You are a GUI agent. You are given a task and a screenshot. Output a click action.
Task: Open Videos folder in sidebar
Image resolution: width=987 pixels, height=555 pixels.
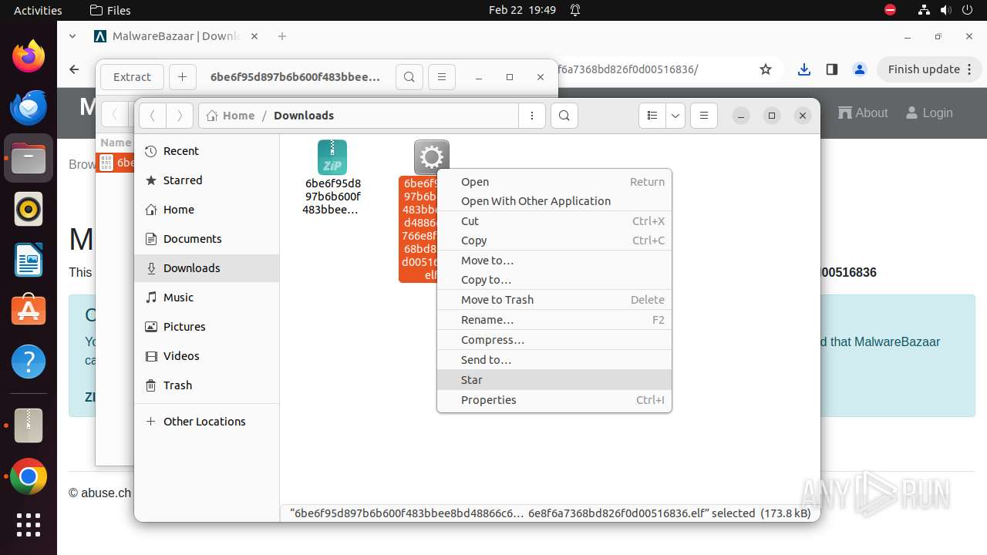(207, 356)
